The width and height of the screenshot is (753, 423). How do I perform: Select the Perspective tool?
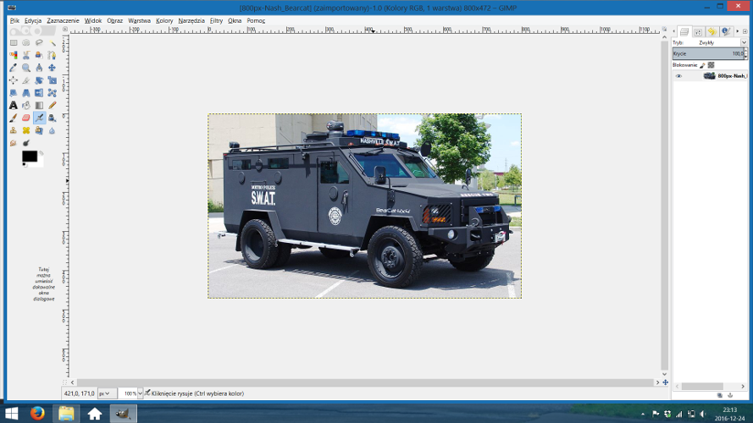(x=26, y=92)
